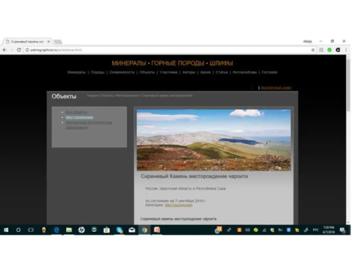Click the address bar with petrographica.ru URL
352x264 pixels.
(x=155, y=50)
